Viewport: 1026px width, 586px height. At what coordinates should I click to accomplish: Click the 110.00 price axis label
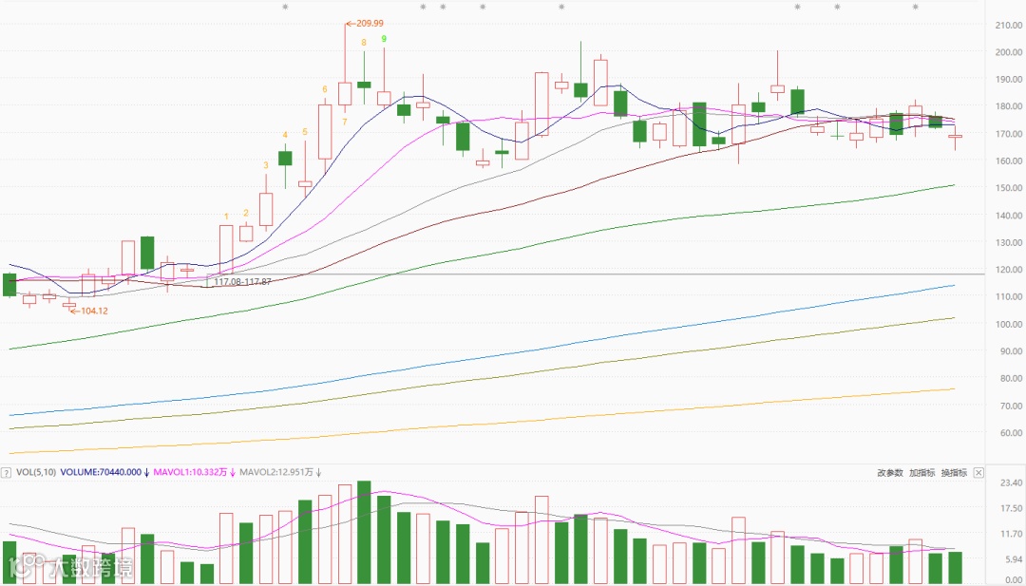[x=1008, y=297]
